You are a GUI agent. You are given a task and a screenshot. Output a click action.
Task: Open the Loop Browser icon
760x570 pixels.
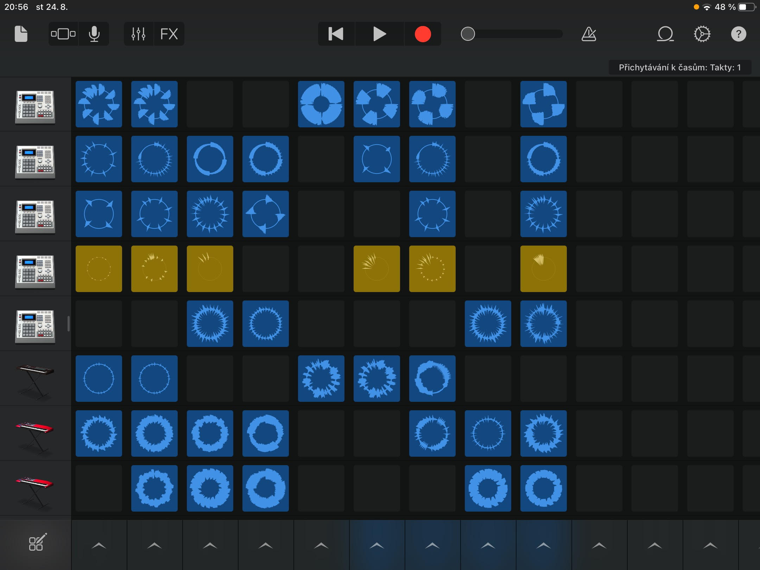pos(665,34)
